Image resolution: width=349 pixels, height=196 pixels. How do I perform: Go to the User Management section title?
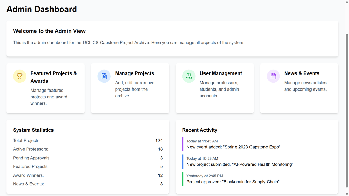[x=221, y=73]
